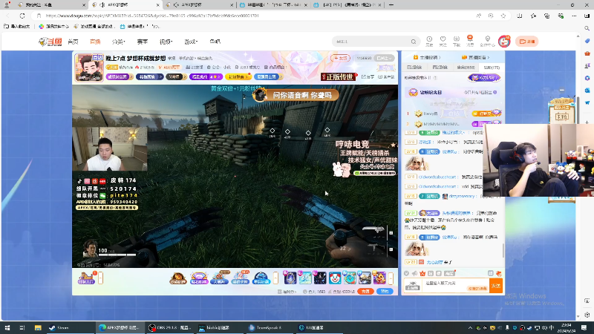Open the 首页 home menu item
Viewport: 594px width, 334px height.
pyautogui.click(x=73, y=42)
